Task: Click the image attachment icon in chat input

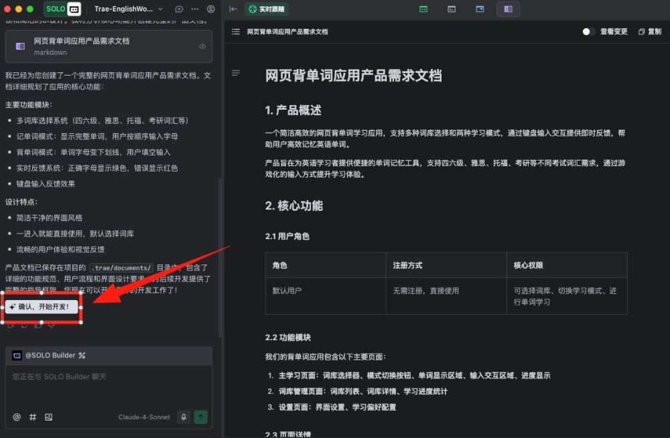Action: (x=48, y=417)
